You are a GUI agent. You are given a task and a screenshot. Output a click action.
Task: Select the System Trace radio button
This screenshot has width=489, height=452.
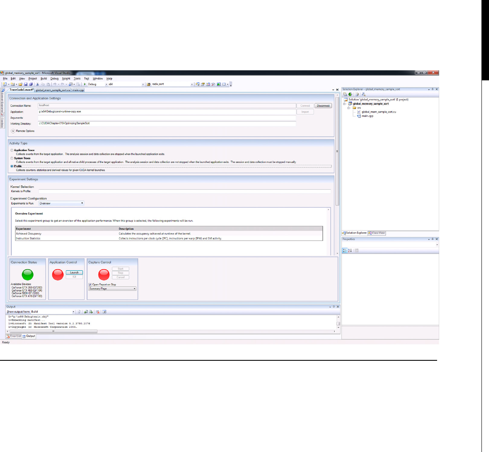(12, 158)
